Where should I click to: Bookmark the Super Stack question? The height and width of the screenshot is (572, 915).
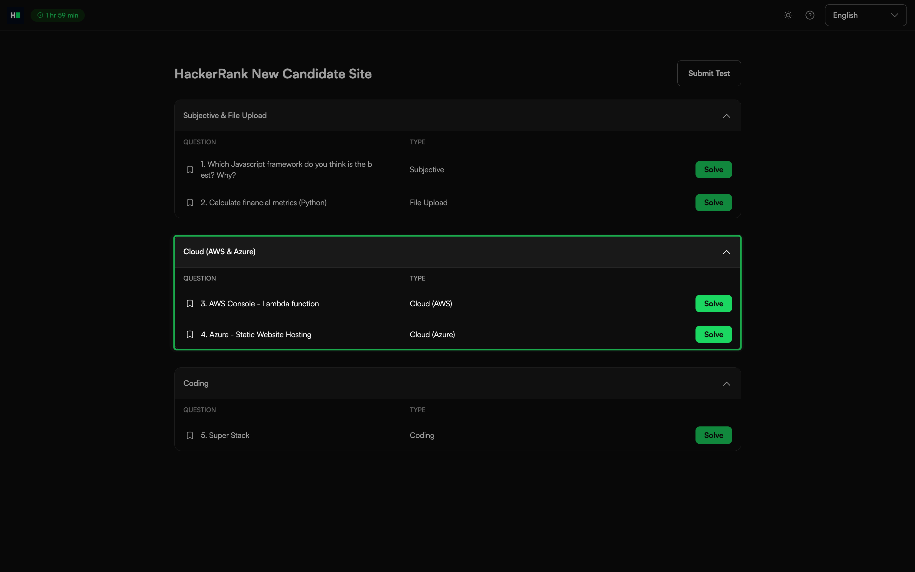pyautogui.click(x=190, y=436)
